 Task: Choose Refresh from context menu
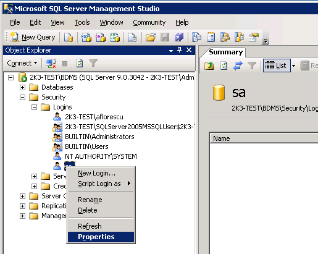pos(101,226)
